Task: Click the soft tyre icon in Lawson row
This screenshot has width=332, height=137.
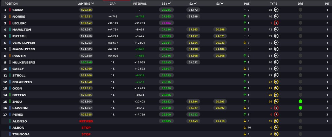Action: coord(276,108)
